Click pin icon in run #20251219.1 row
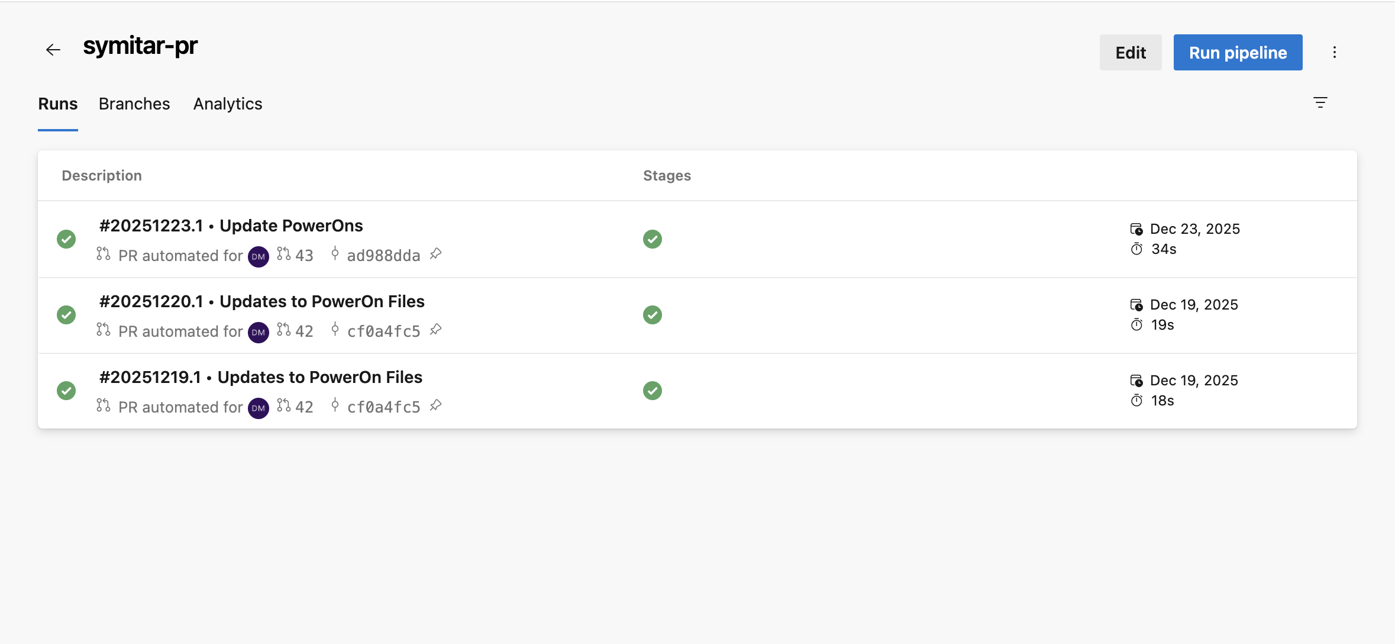Viewport: 1395px width, 644px height. [435, 405]
